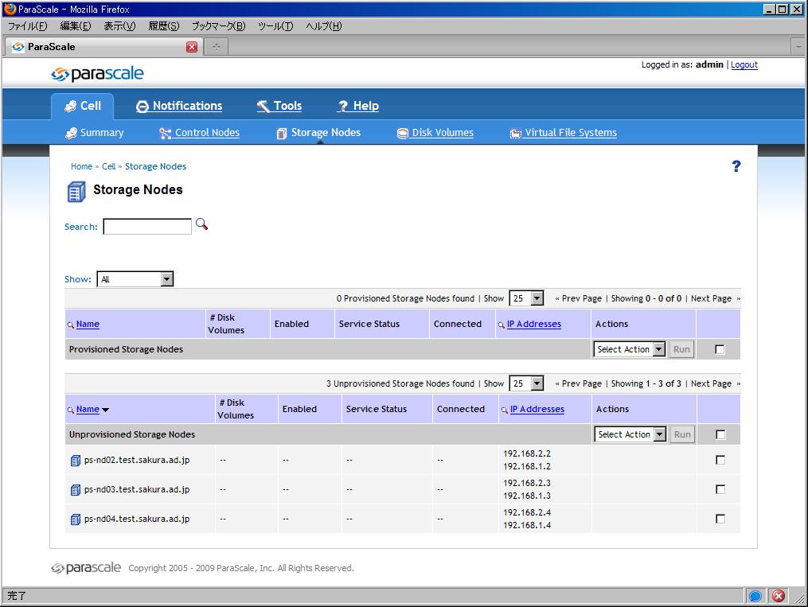Open the Show filter dropdown set to All

point(135,279)
